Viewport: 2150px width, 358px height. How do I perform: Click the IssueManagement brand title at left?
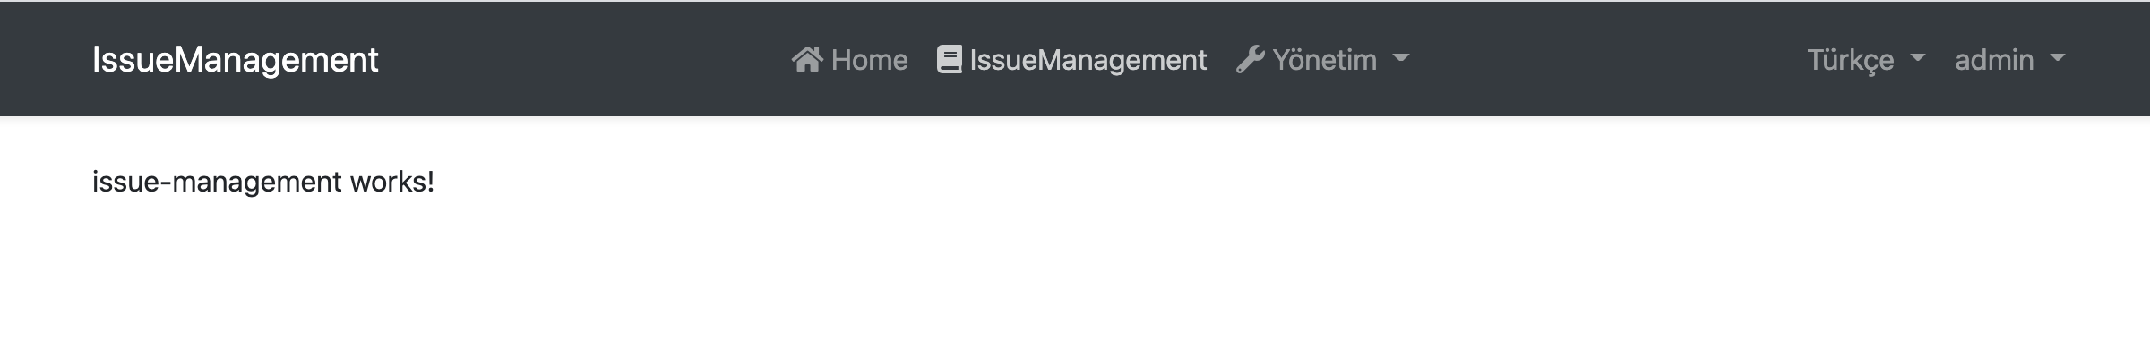tap(235, 60)
